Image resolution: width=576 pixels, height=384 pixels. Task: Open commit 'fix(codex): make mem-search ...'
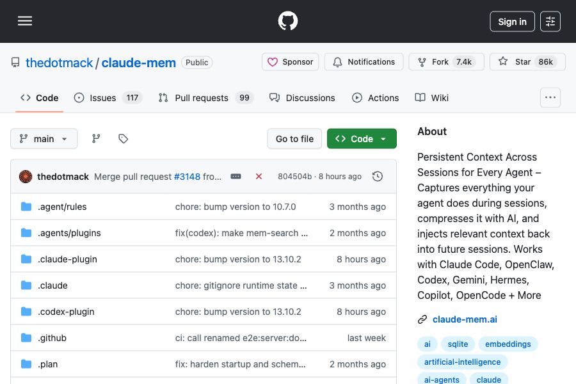point(241,233)
